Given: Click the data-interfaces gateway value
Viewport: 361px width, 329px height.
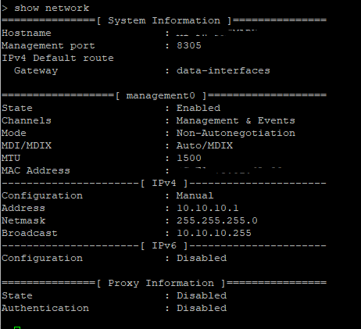Looking at the screenshot, I should pyautogui.click(x=223, y=70).
